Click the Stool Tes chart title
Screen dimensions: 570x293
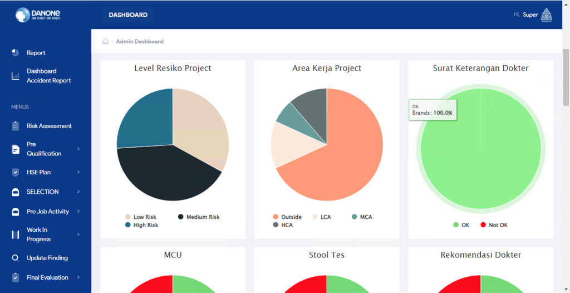(327, 255)
